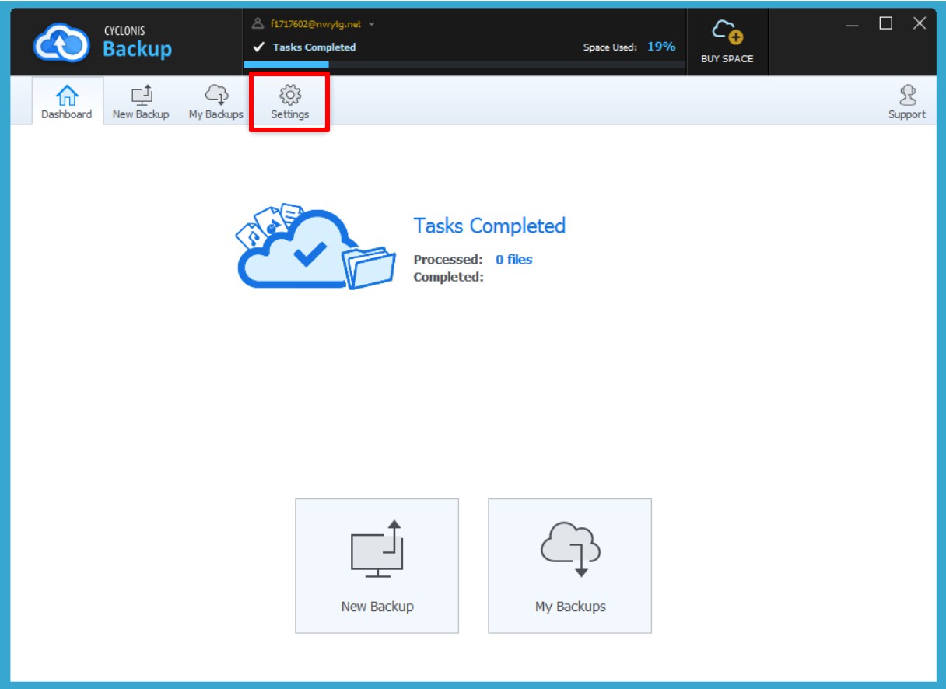
Task: Open the account menu chevron
Action: tap(371, 24)
